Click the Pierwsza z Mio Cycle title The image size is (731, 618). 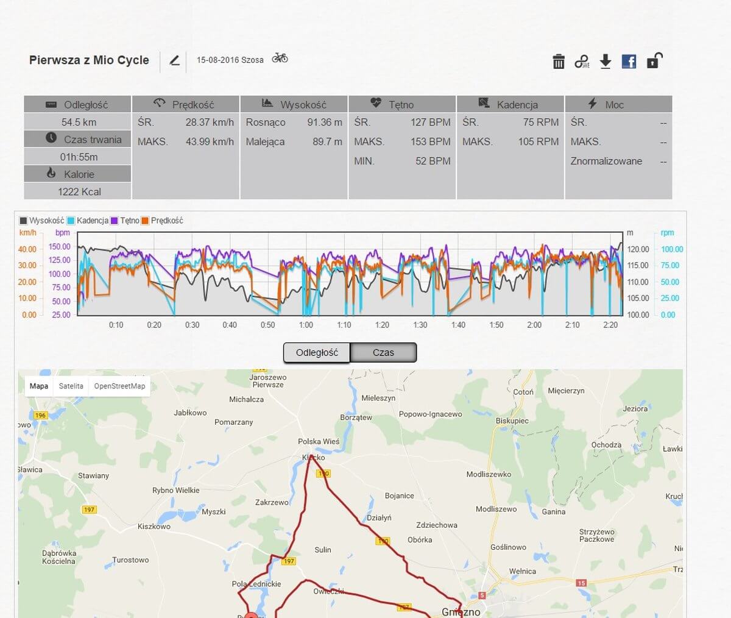(89, 60)
